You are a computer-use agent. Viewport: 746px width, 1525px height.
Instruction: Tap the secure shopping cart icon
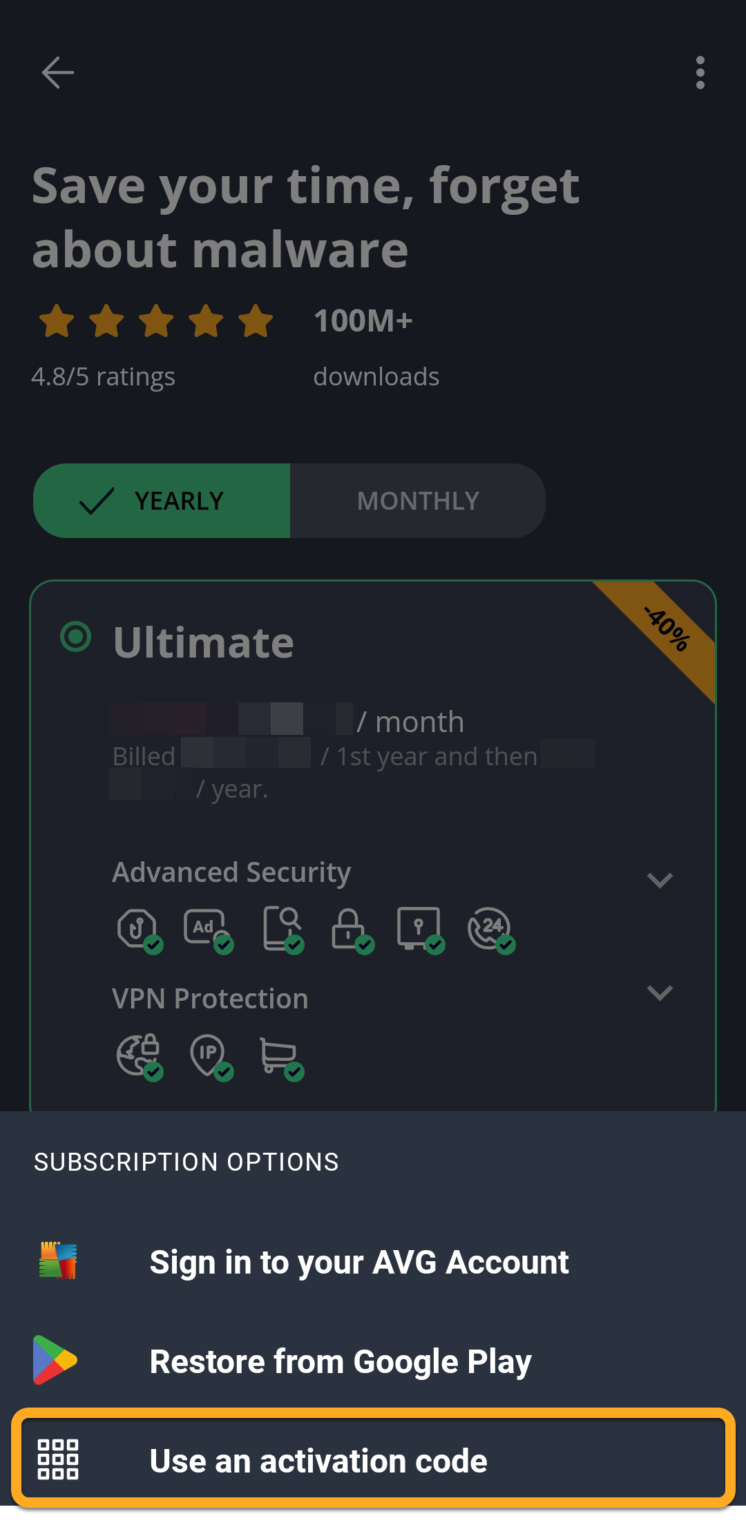coord(279,1055)
